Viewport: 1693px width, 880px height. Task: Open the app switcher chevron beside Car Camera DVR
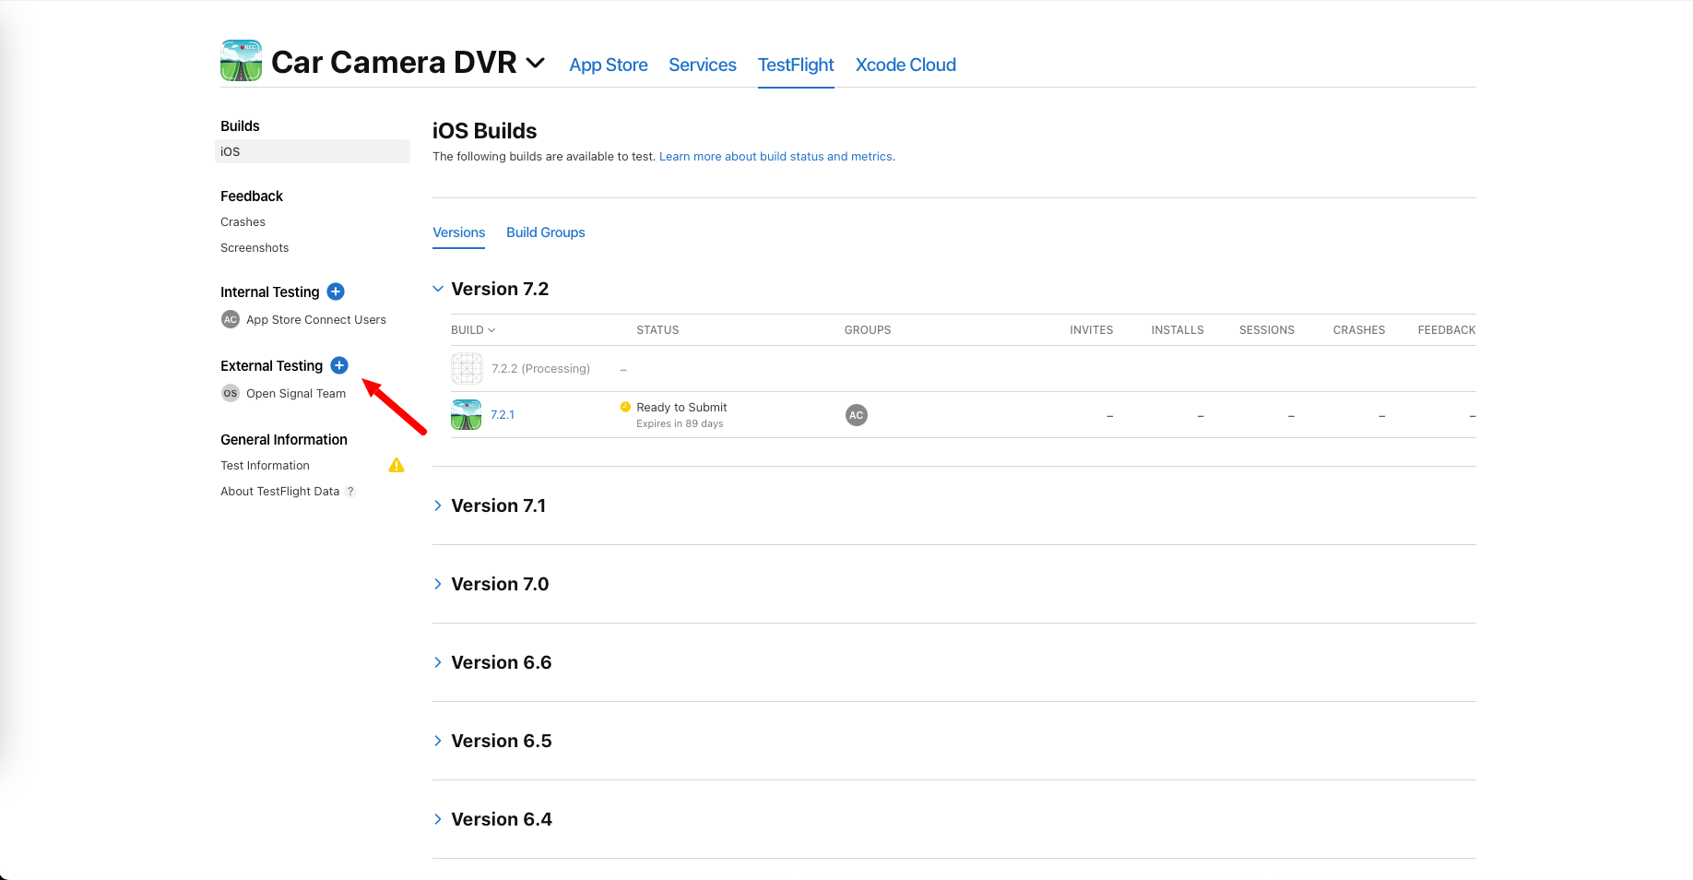[535, 63]
